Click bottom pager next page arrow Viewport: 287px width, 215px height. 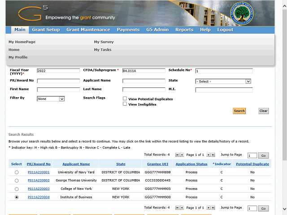click(x=208, y=208)
